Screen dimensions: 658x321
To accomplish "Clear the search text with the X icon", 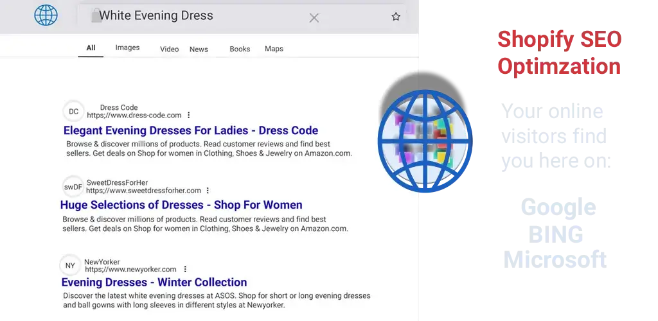I will click(314, 17).
